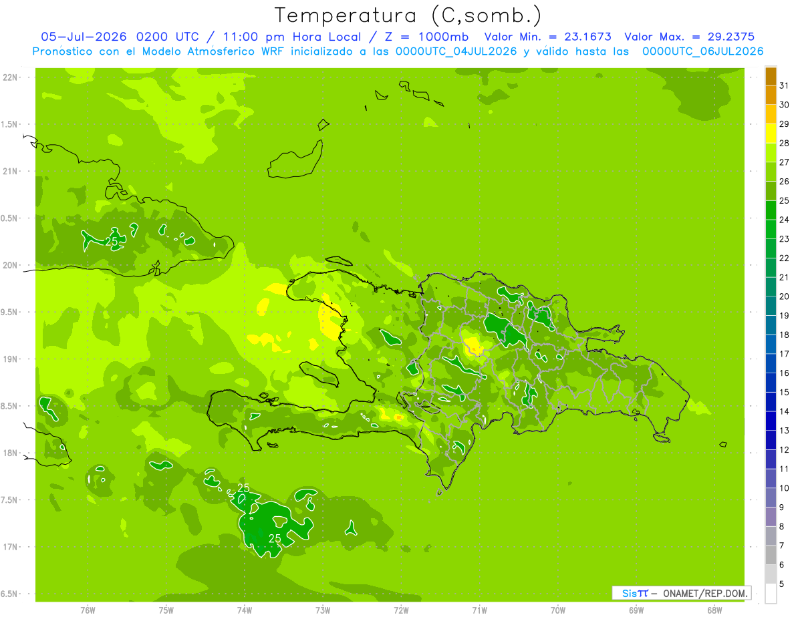
Task: Click the "31" legend value
Action: click(785, 85)
